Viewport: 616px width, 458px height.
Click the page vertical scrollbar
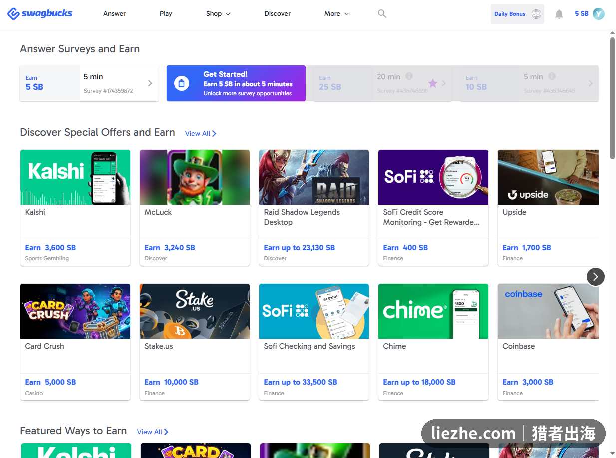click(612, 99)
